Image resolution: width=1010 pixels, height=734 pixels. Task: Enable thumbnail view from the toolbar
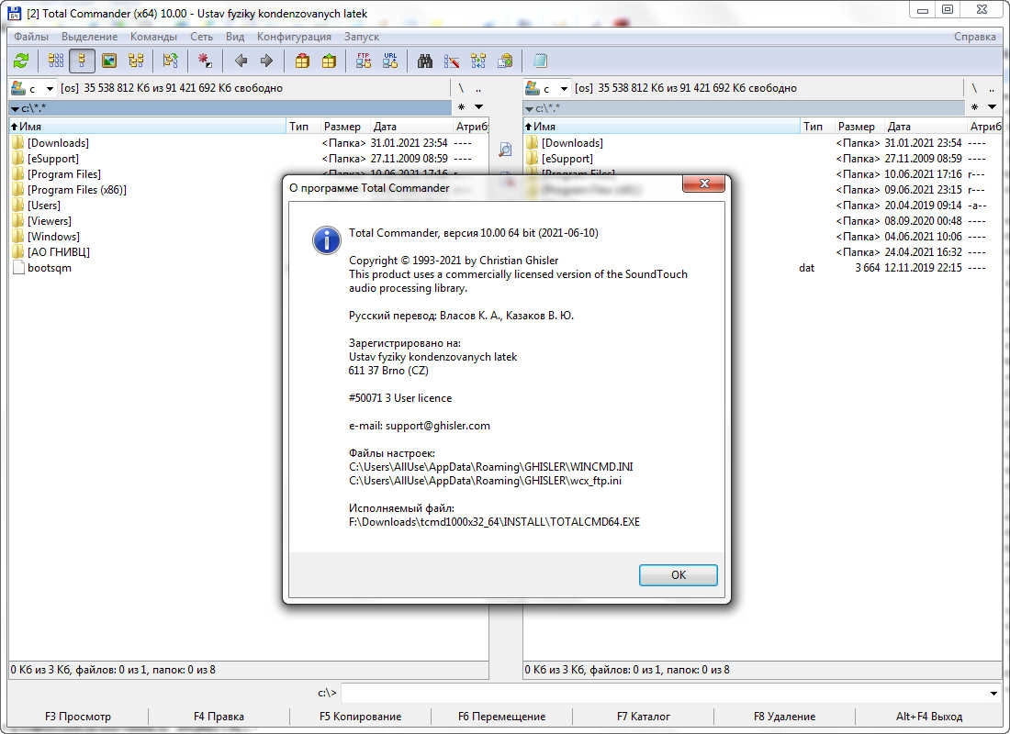click(109, 61)
